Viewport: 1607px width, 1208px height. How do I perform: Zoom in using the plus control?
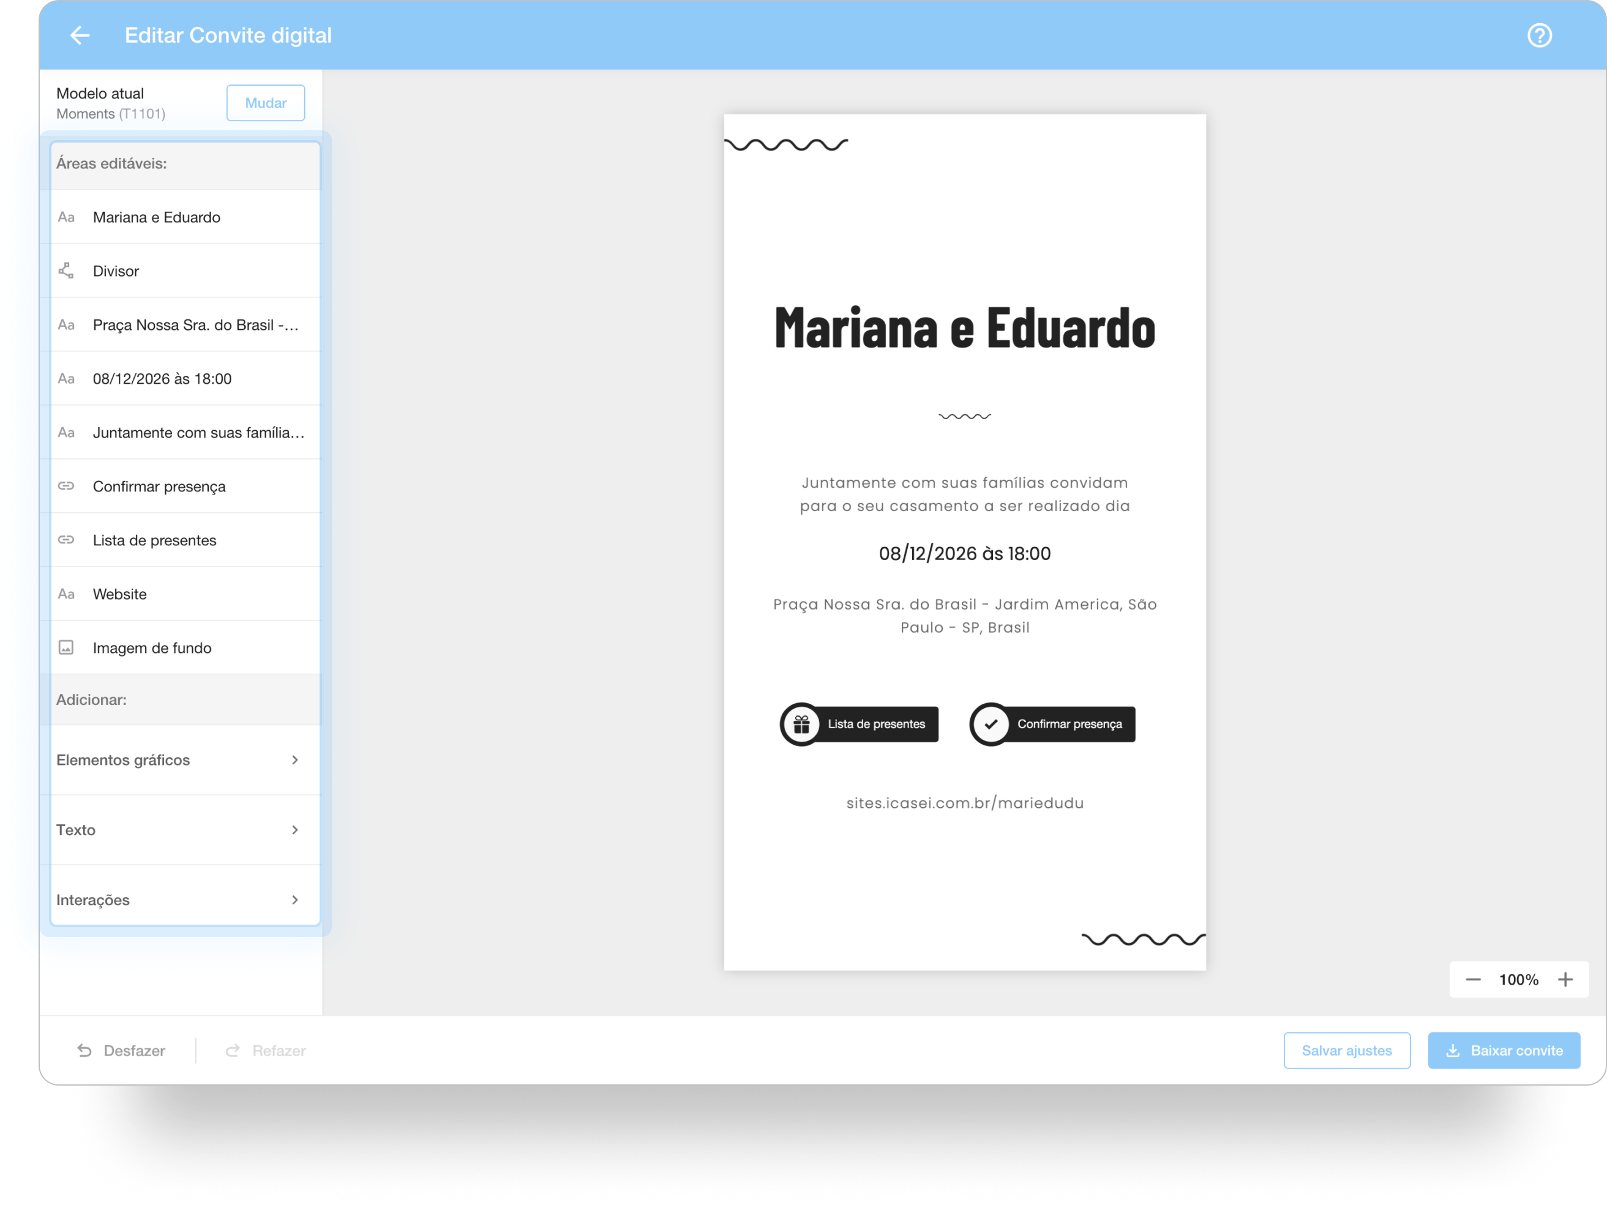click(1565, 979)
